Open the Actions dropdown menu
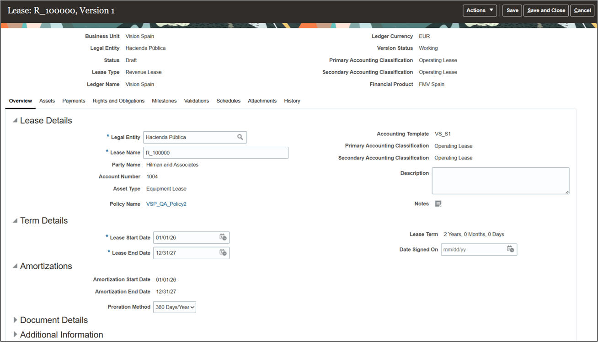598x342 pixels. coord(479,10)
